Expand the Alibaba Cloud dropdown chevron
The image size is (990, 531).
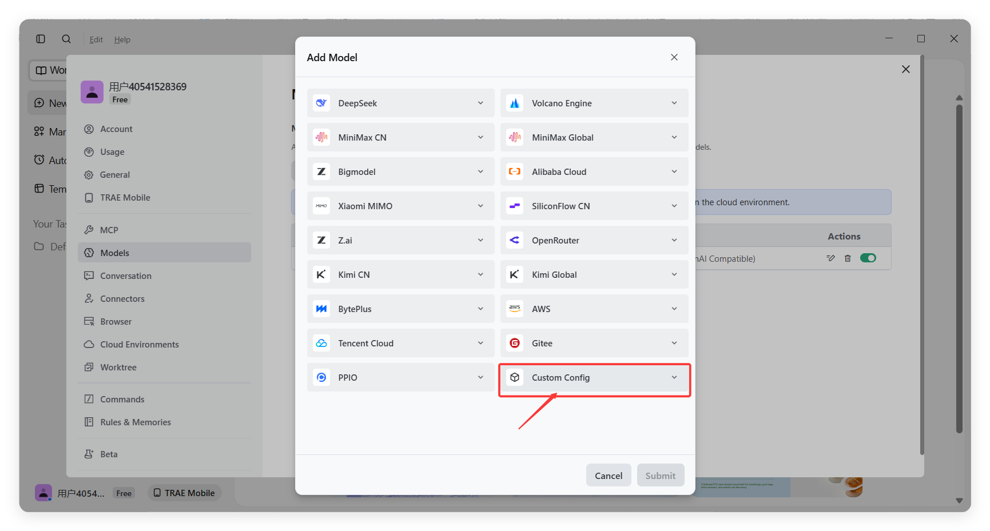pos(674,171)
